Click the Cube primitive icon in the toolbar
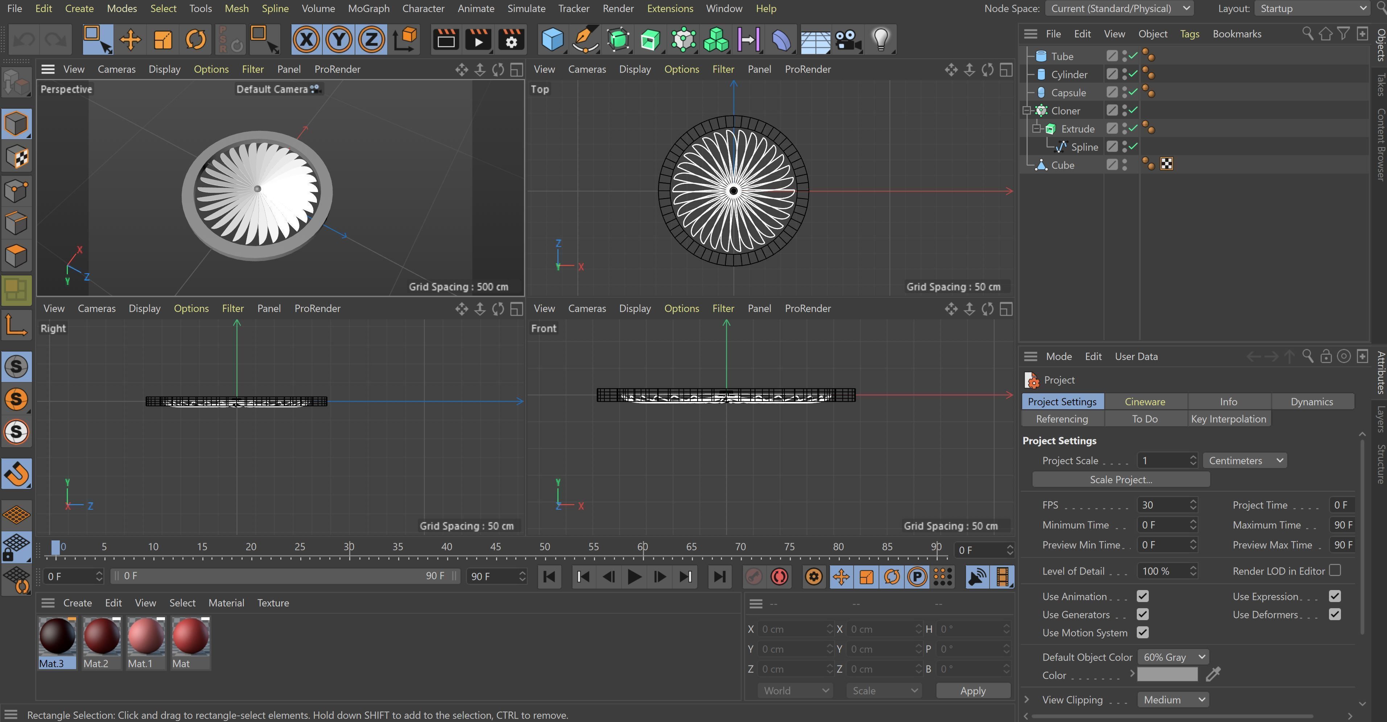1387x722 pixels. tap(552, 39)
